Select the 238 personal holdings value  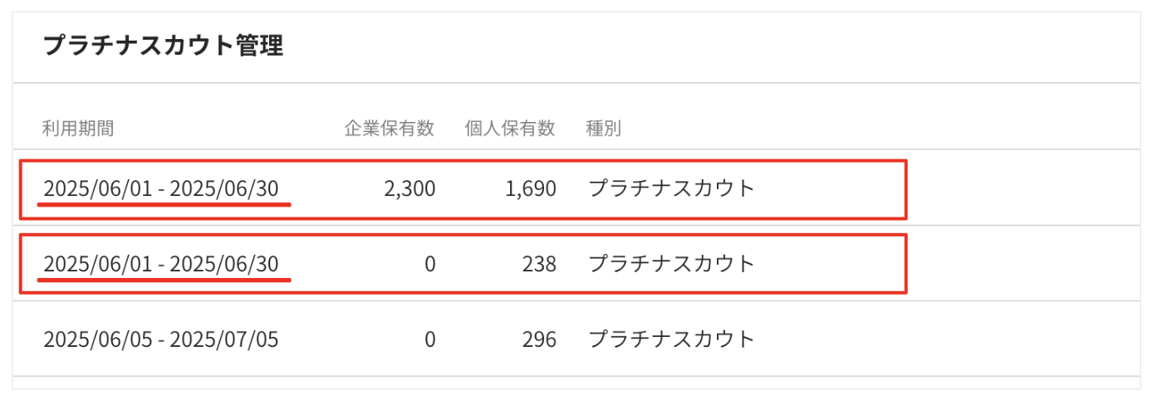(x=540, y=265)
